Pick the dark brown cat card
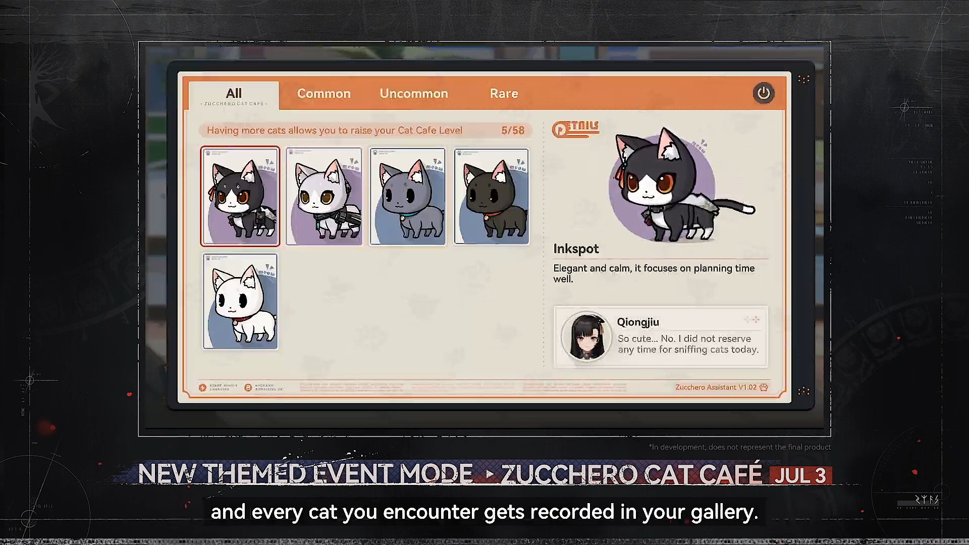This screenshot has height=545, width=969. 492,196
